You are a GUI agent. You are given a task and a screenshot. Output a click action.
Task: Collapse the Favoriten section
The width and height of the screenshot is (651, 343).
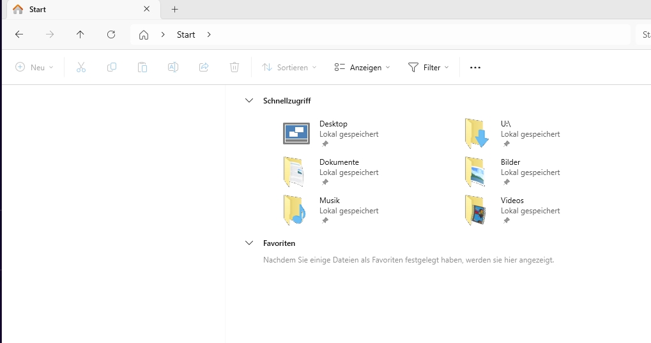click(249, 243)
